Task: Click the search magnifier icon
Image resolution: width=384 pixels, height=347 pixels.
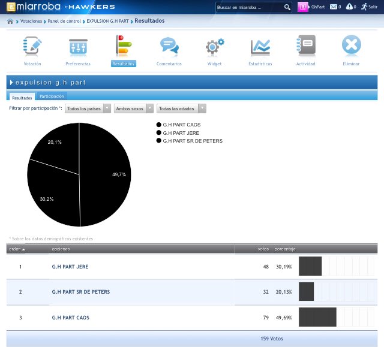Action: (287, 7)
